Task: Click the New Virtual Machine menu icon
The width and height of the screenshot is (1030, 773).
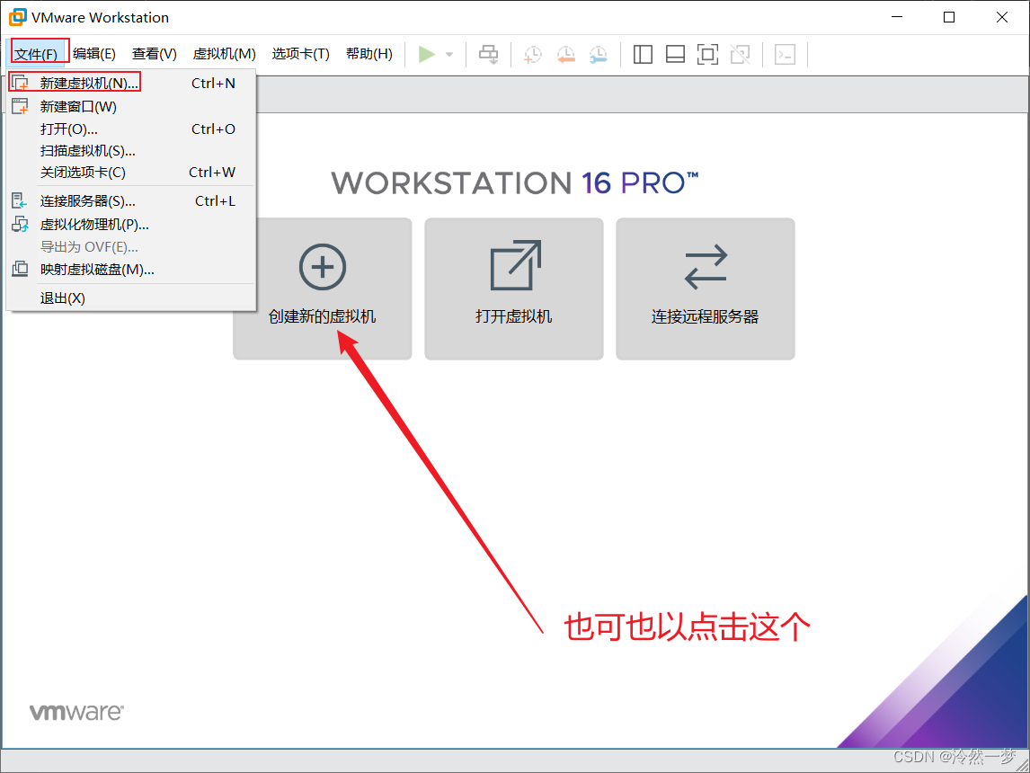Action: click(21, 84)
